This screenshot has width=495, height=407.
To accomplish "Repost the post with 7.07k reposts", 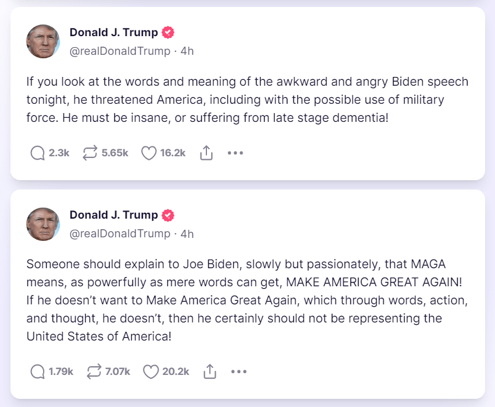I will coord(93,371).
